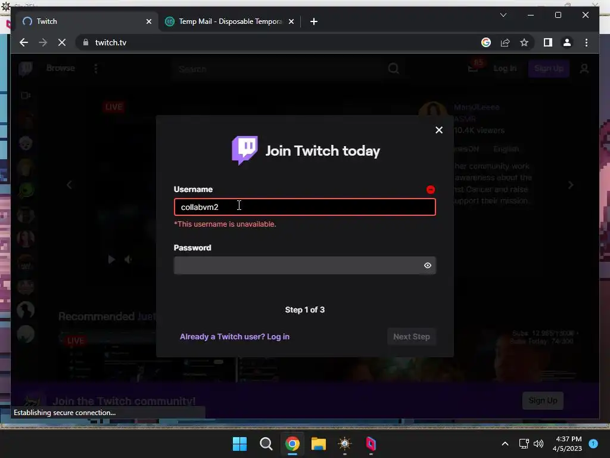Open Twitch header more options dots

(96, 69)
